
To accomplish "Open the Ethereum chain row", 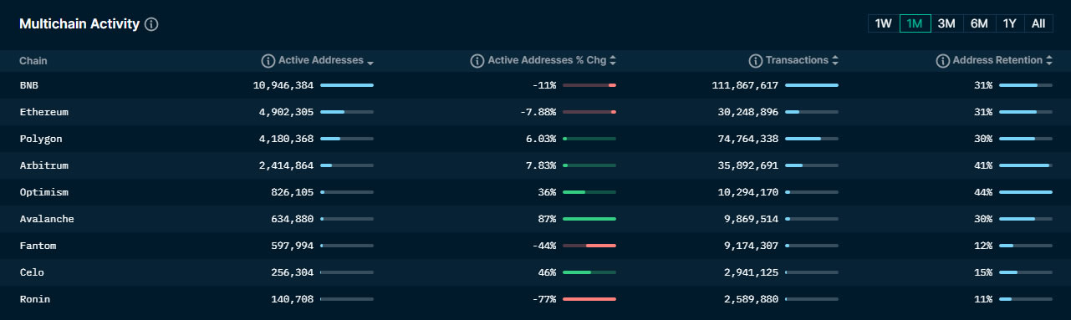I will click(x=535, y=112).
